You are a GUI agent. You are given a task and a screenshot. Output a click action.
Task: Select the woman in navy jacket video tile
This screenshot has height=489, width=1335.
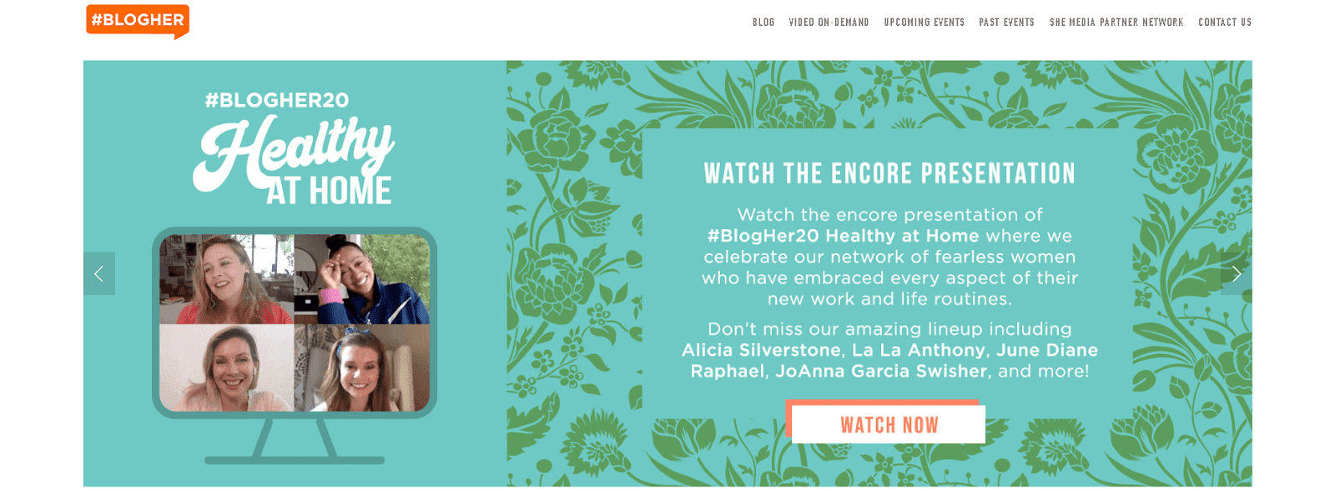pos(362,279)
